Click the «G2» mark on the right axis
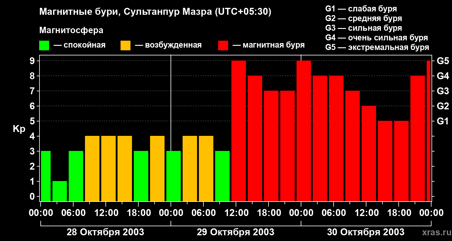 click(443, 106)
